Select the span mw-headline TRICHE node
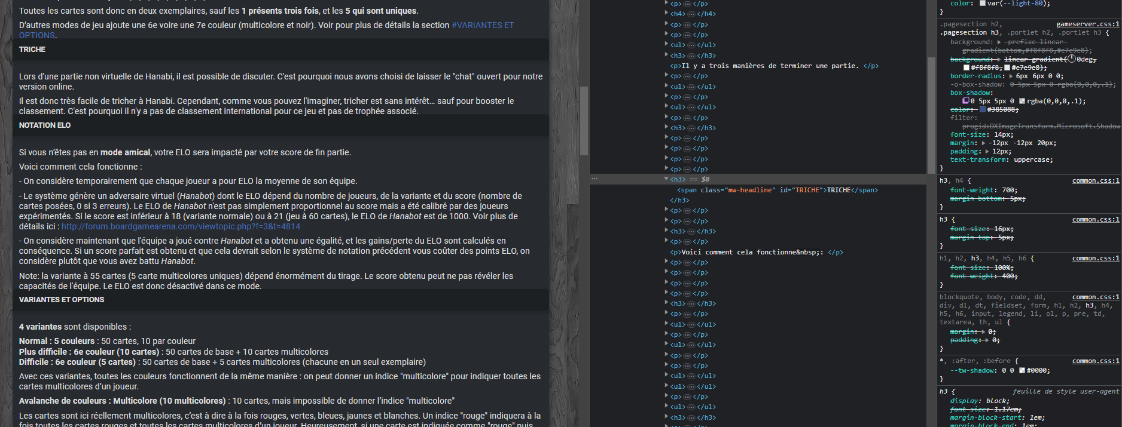This screenshot has width=1122, height=427. pos(778,190)
